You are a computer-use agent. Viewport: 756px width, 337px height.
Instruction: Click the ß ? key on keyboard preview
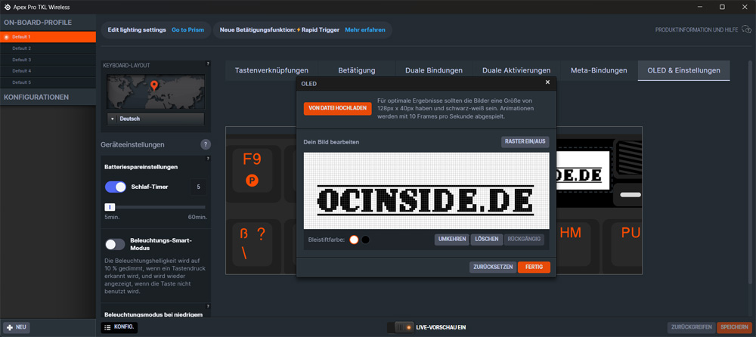(253, 243)
